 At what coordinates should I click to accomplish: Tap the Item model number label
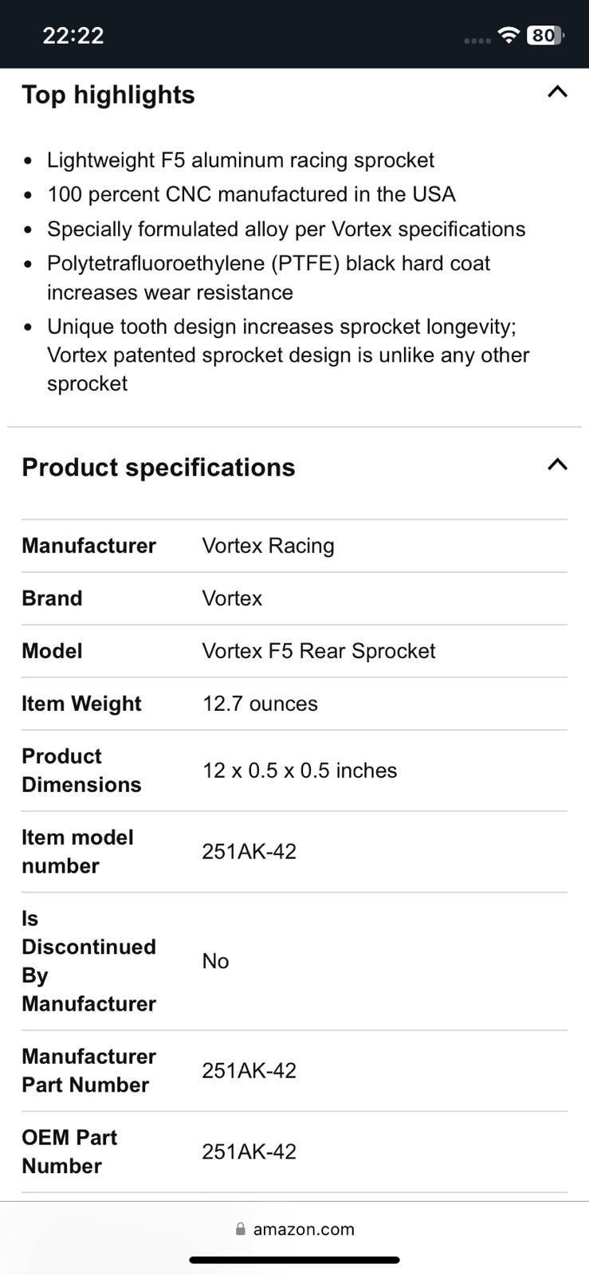pyautogui.click(x=77, y=851)
